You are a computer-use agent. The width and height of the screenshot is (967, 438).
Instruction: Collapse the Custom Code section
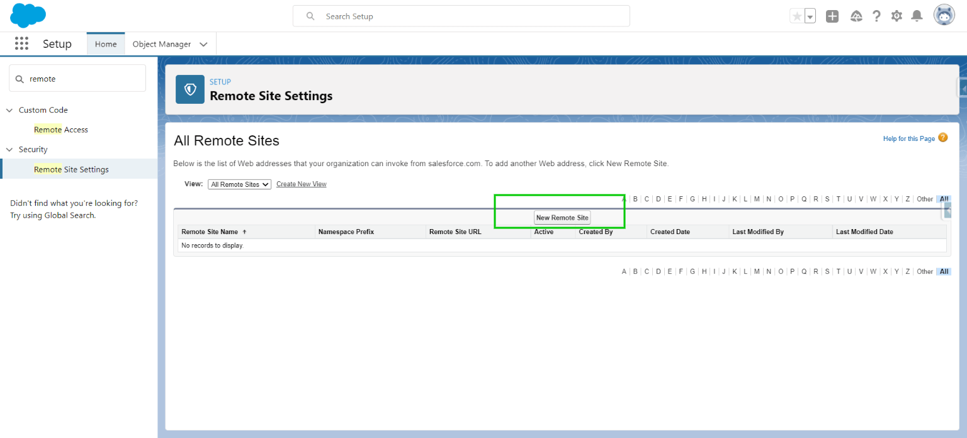(9, 109)
